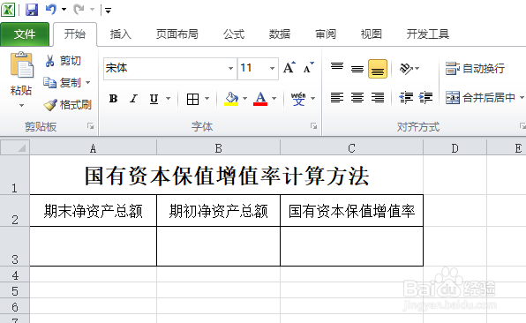
Task: Click the Undo arrow icon
Action: tap(50, 10)
